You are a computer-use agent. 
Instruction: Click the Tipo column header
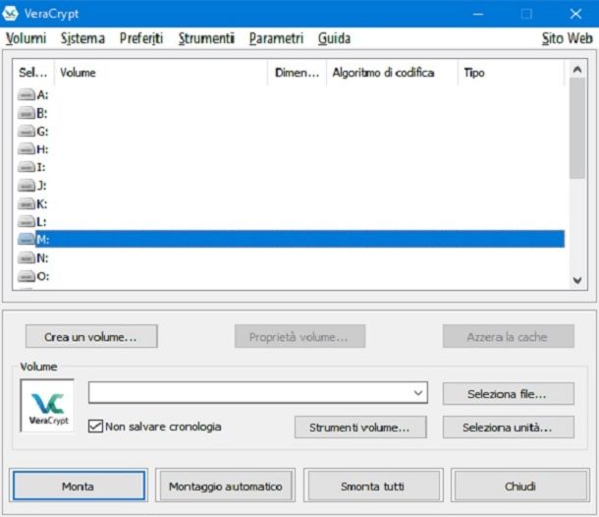pyautogui.click(x=511, y=73)
